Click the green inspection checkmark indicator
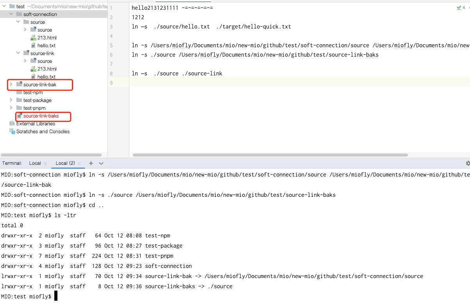This screenshot has width=470, height=307. (x=458, y=8)
